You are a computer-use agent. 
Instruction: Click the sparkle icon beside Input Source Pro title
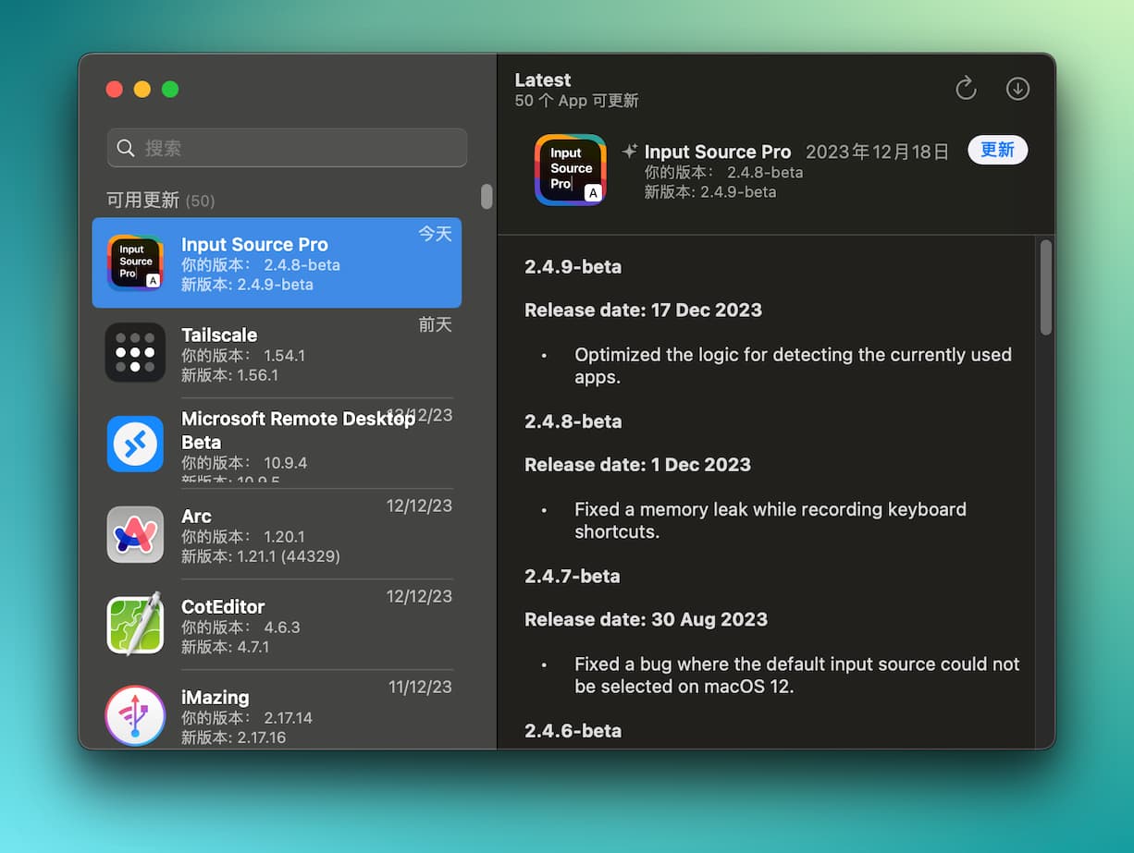point(630,152)
